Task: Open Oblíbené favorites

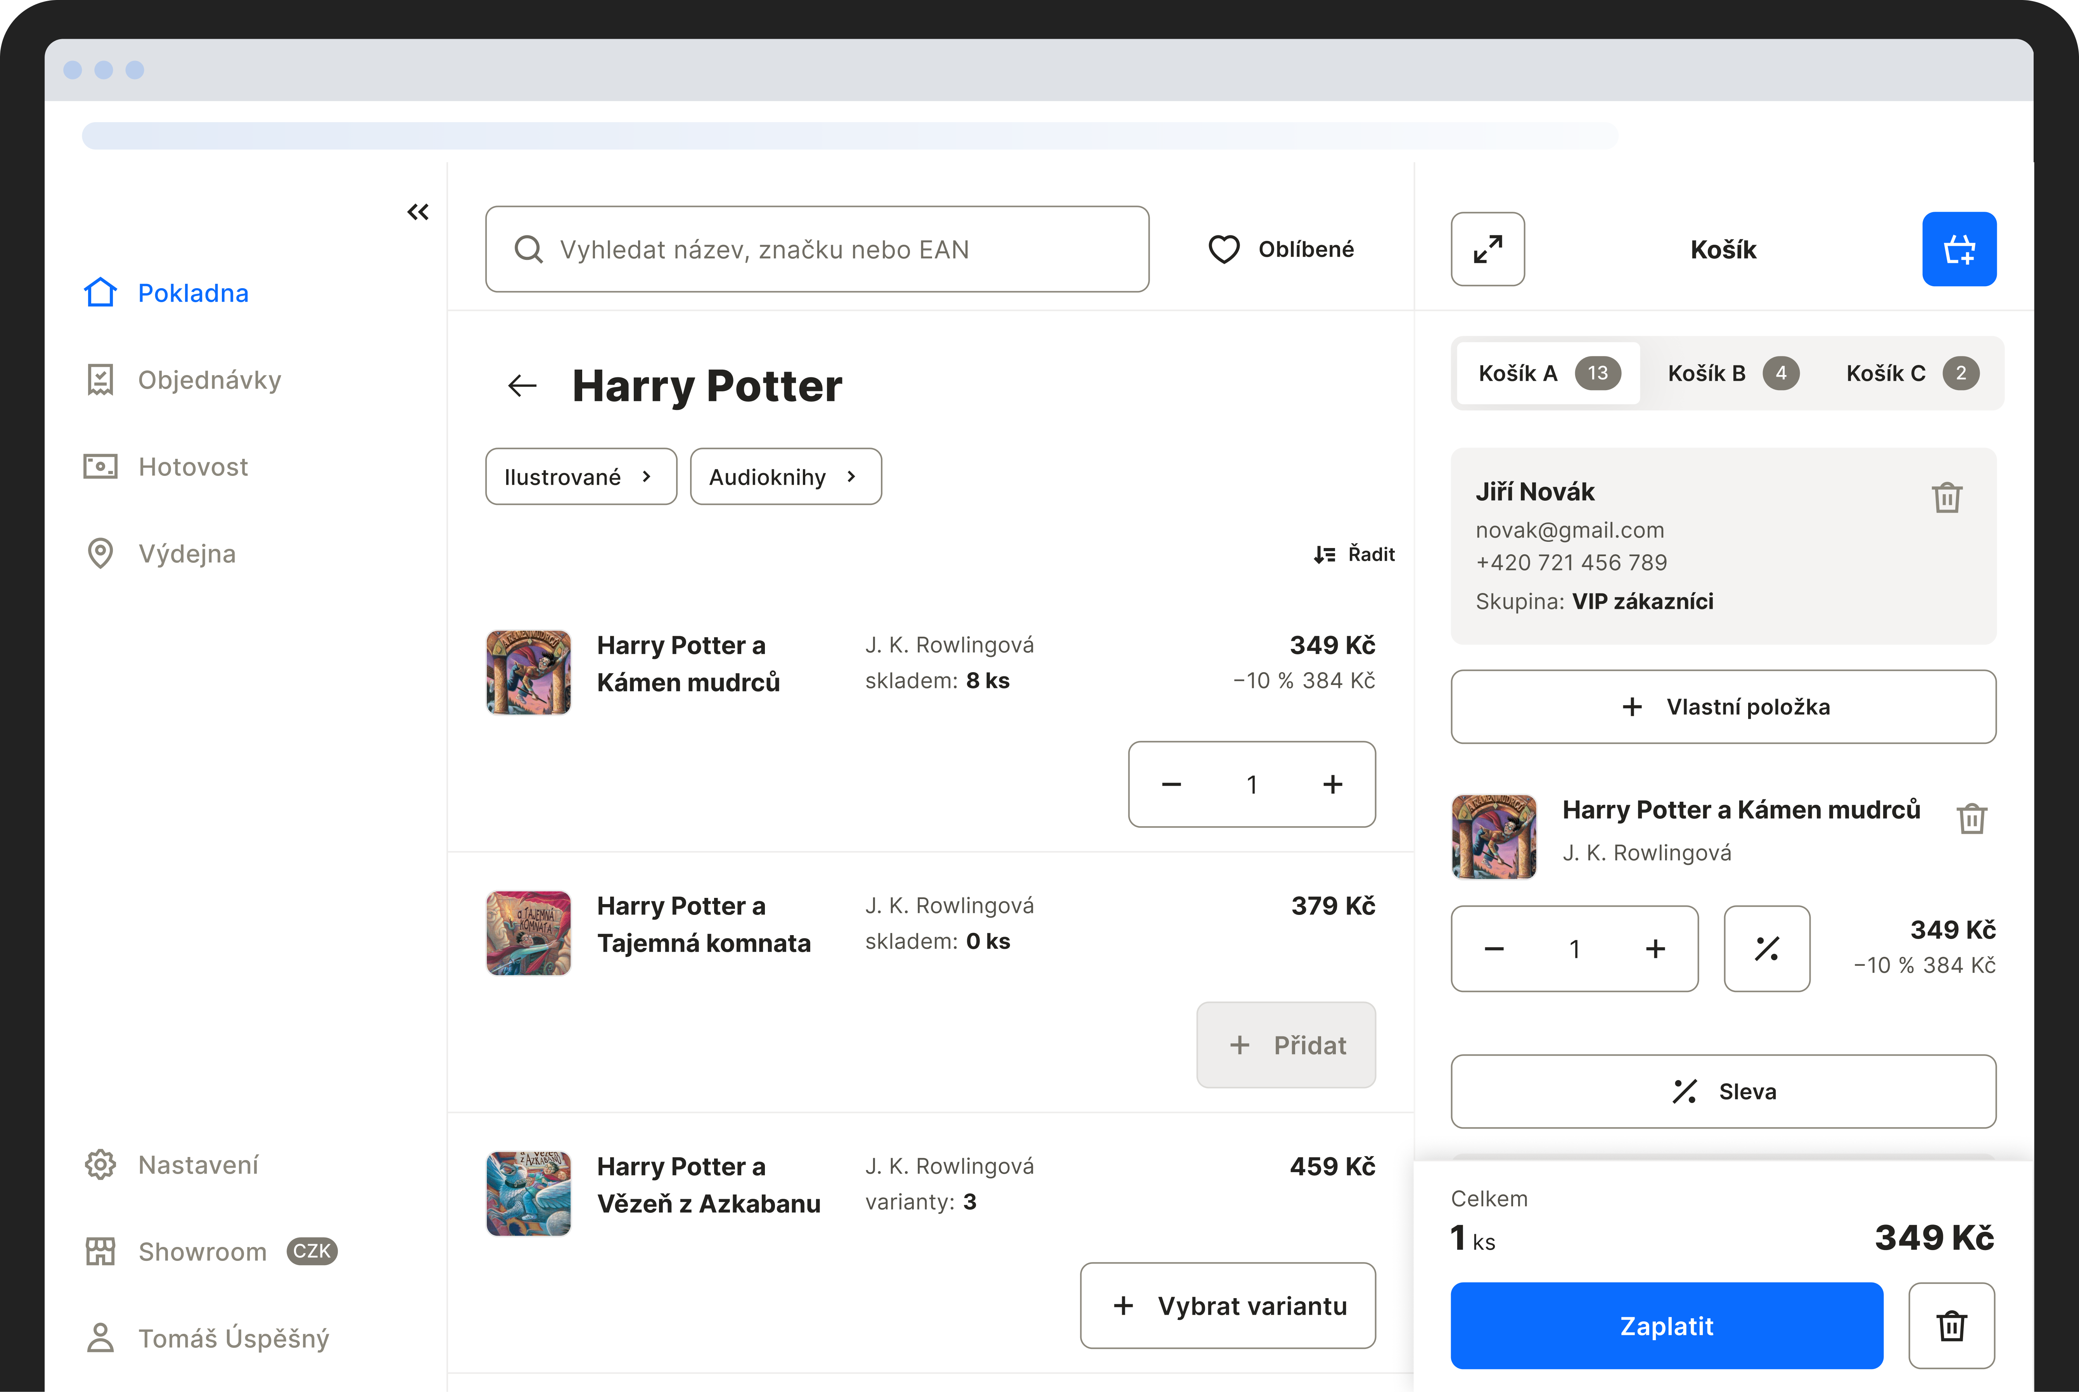Action: (x=1281, y=249)
